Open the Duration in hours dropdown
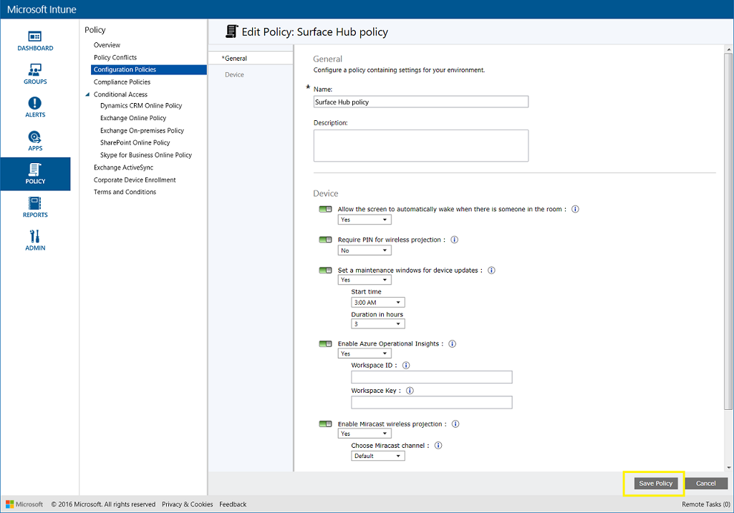 tap(378, 324)
